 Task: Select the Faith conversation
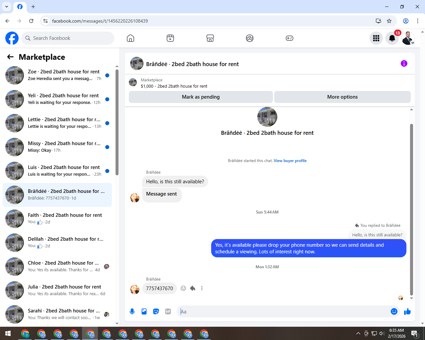point(57,219)
